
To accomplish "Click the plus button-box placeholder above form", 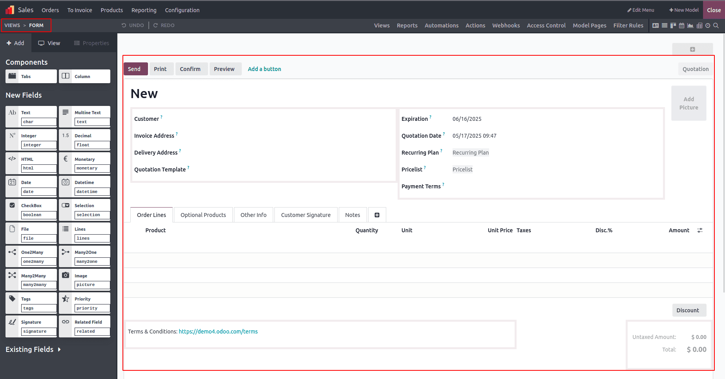I will coord(692,49).
